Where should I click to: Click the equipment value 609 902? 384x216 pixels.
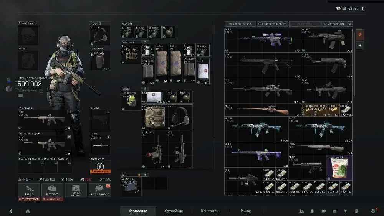(x=30, y=84)
